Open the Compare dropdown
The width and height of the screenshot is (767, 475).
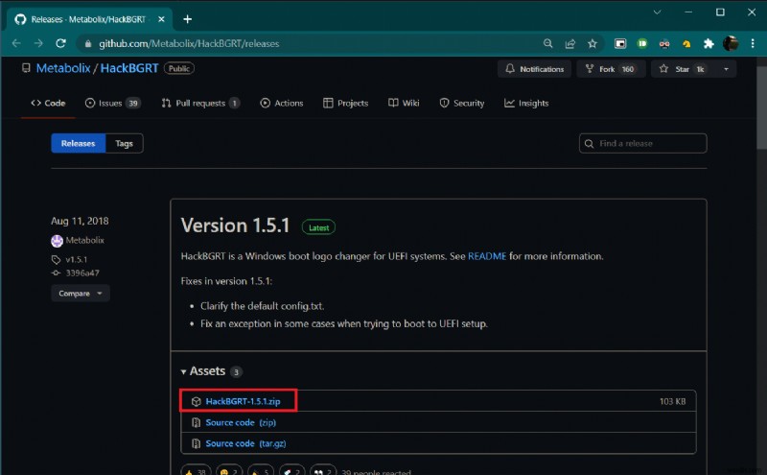80,294
